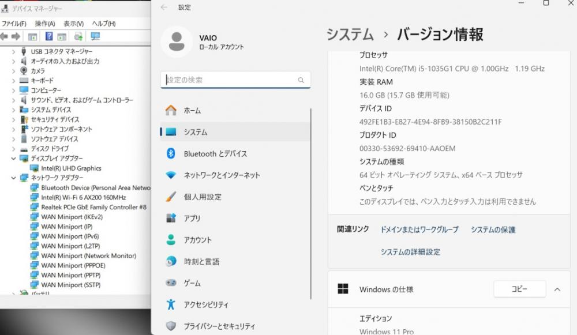Expand the キーボード node

tap(14, 81)
